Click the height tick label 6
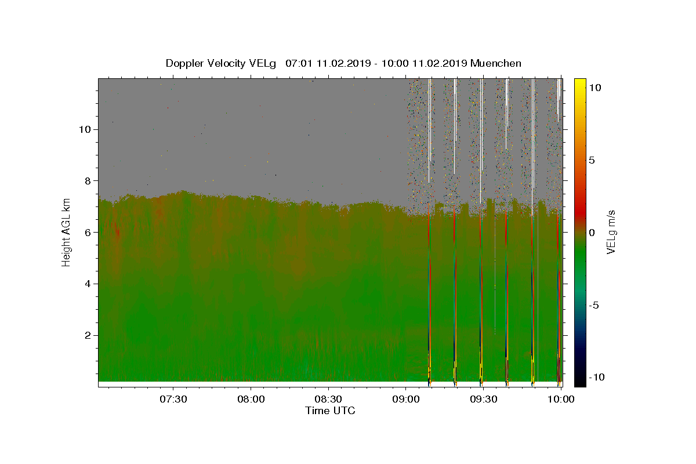The image size is (696, 464). [89, 232]
